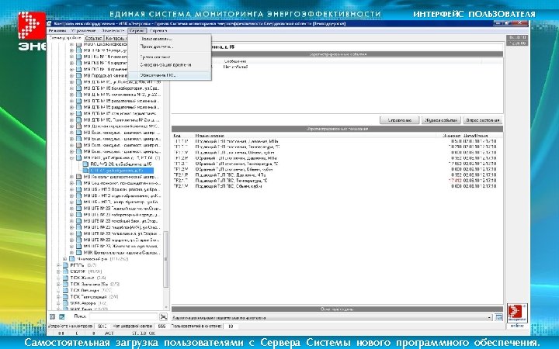Open the Отчетность menu

coord(113,31)
